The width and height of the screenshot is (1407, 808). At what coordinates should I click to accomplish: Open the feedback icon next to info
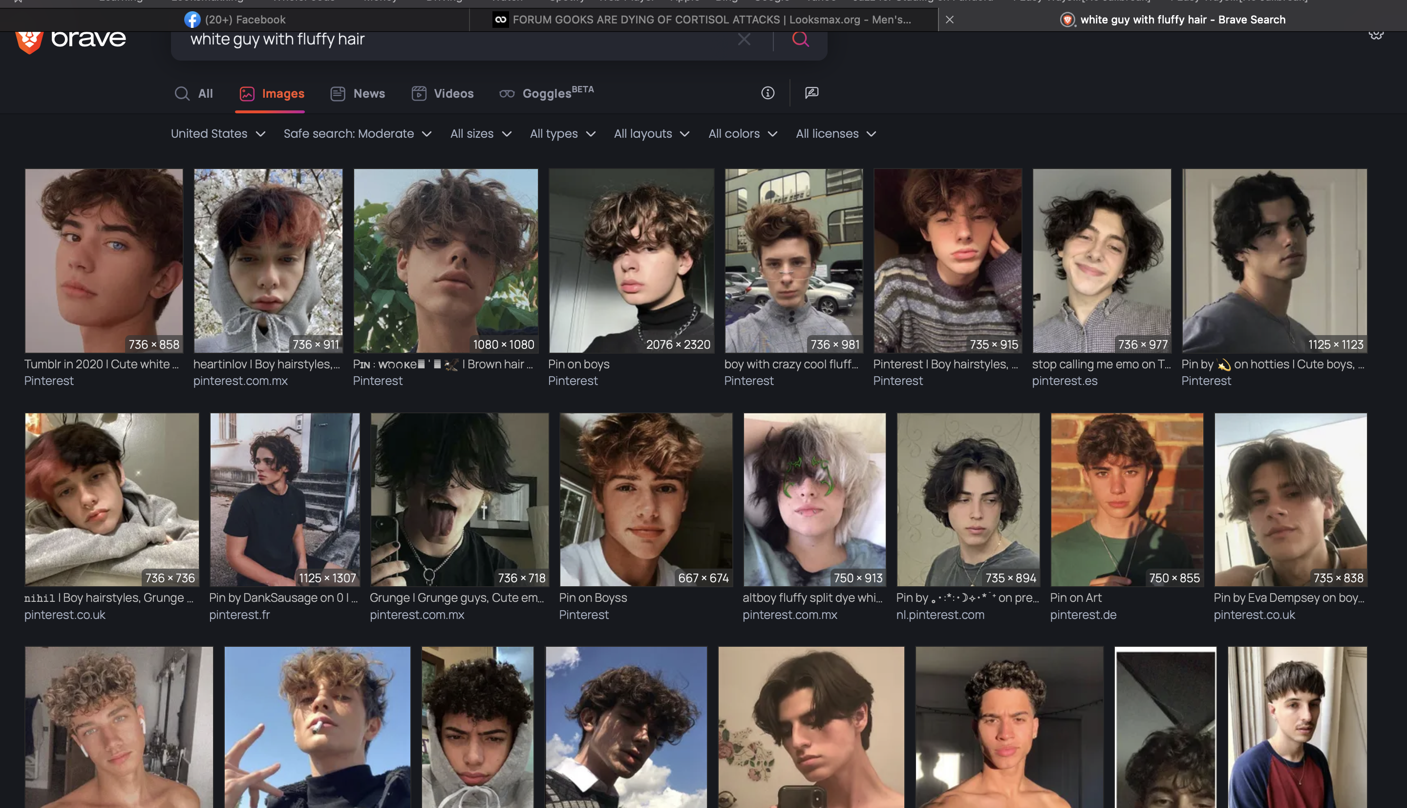click(811, 93)
